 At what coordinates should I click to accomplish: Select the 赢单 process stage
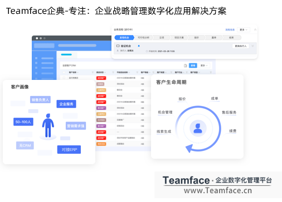pos(214,38)
